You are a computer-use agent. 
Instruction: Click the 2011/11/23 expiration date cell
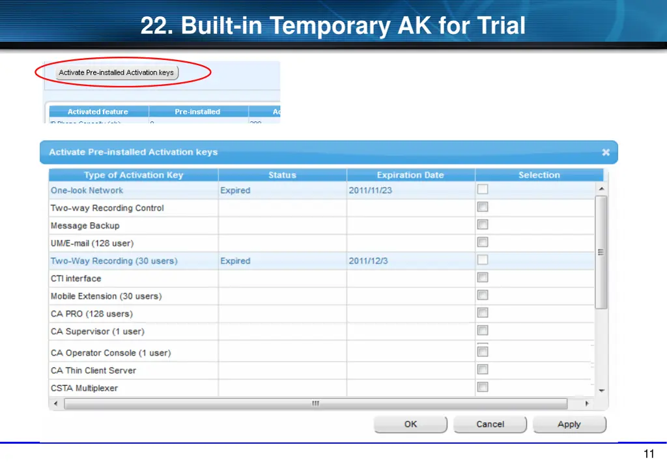click(371, 190)
